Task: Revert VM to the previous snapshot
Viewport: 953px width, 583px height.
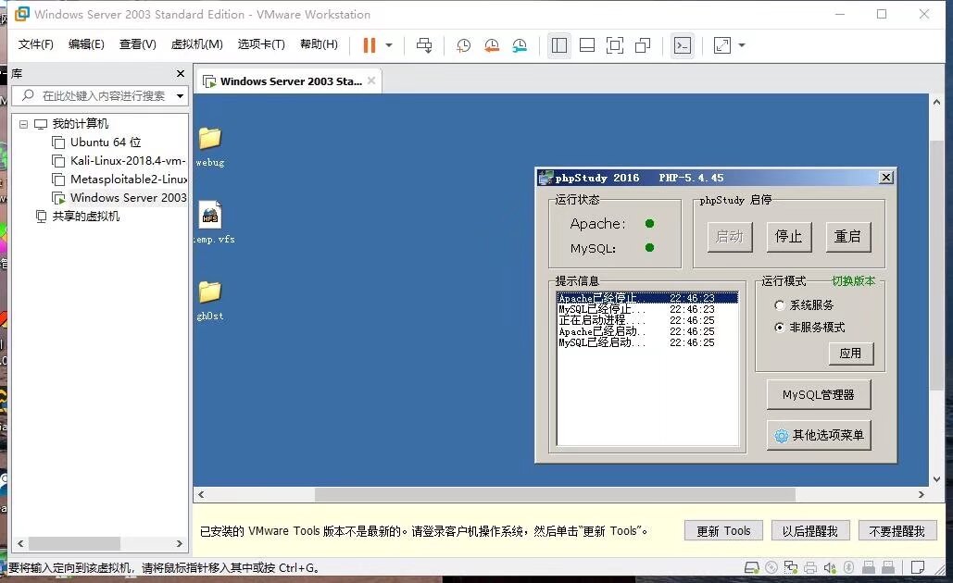Action: coord(491,45)
